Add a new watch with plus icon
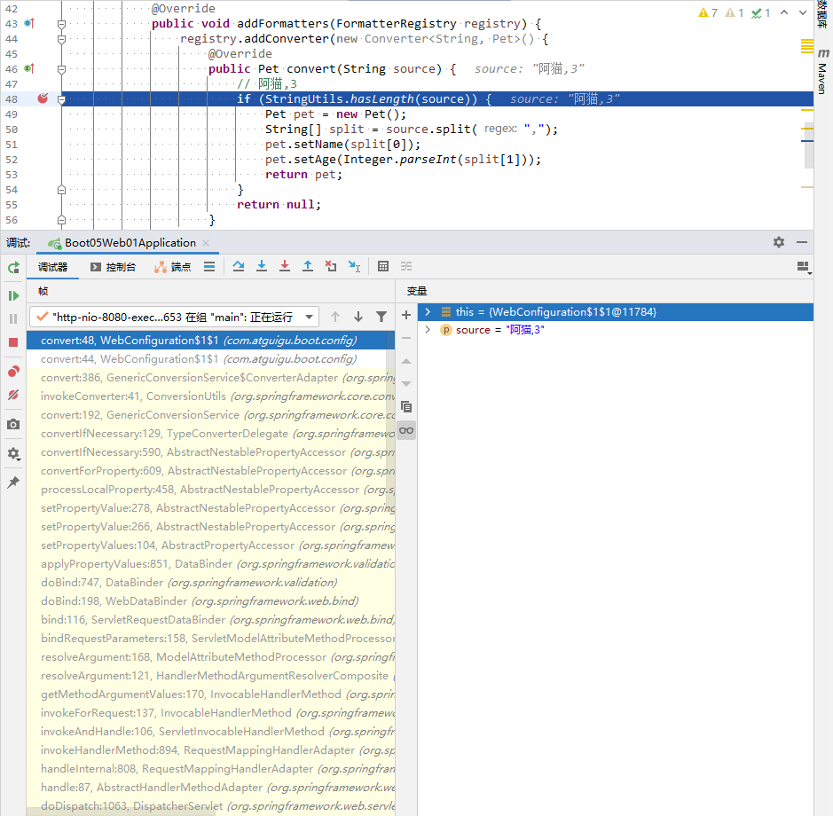Viewport: 833px width, 816px height. tap(406, 315)
